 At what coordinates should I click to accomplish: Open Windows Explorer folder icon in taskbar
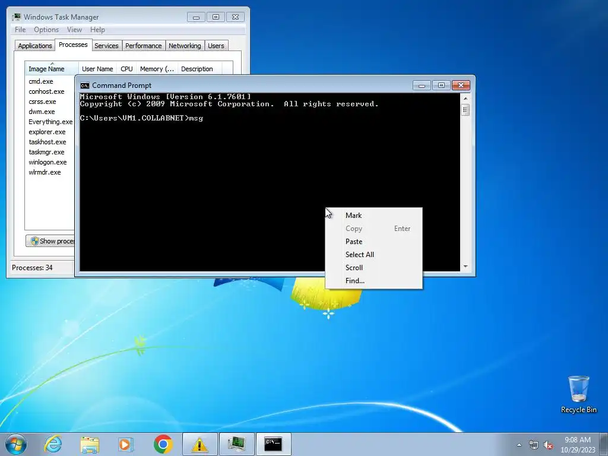coord(90,444)
